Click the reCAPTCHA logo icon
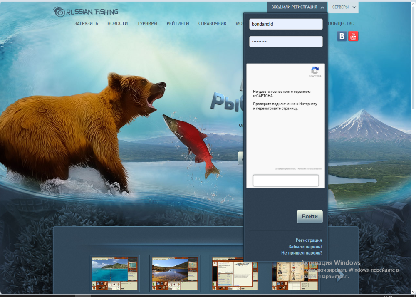 pyautogui.click(x=315, y=70)
